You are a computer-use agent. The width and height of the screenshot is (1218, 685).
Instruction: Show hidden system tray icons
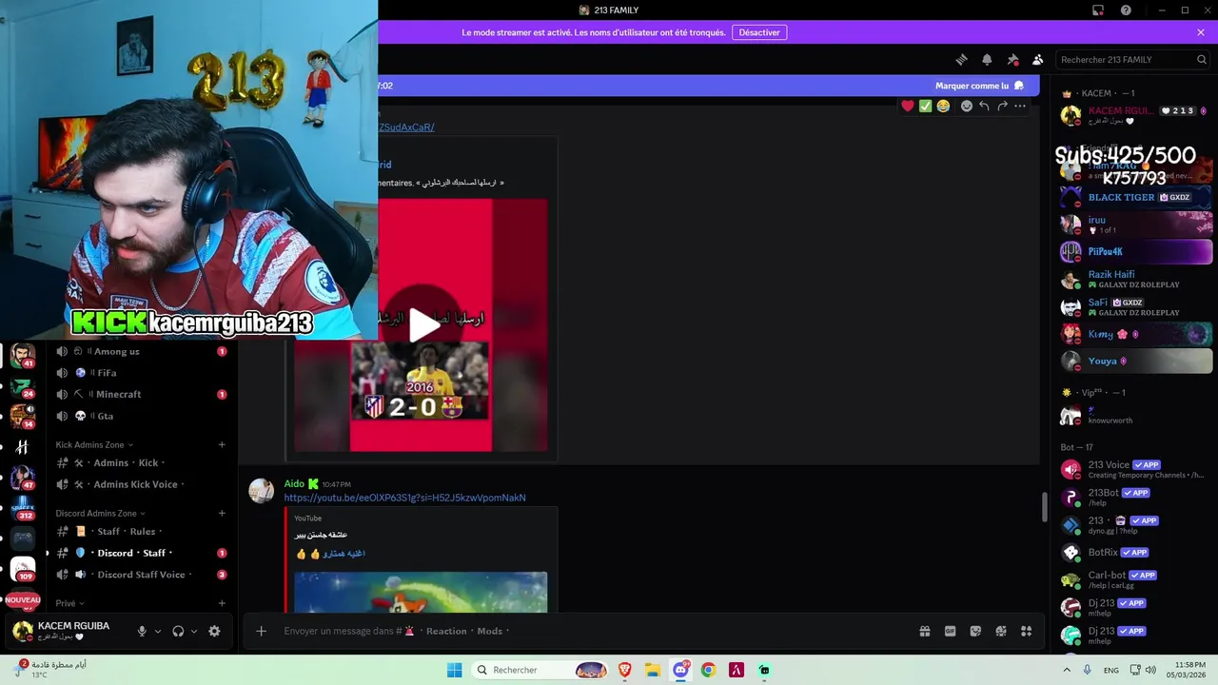1068,670
